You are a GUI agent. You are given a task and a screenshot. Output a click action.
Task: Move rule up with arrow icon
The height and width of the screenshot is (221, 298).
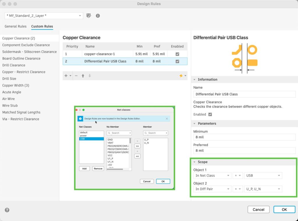(83, 76)
